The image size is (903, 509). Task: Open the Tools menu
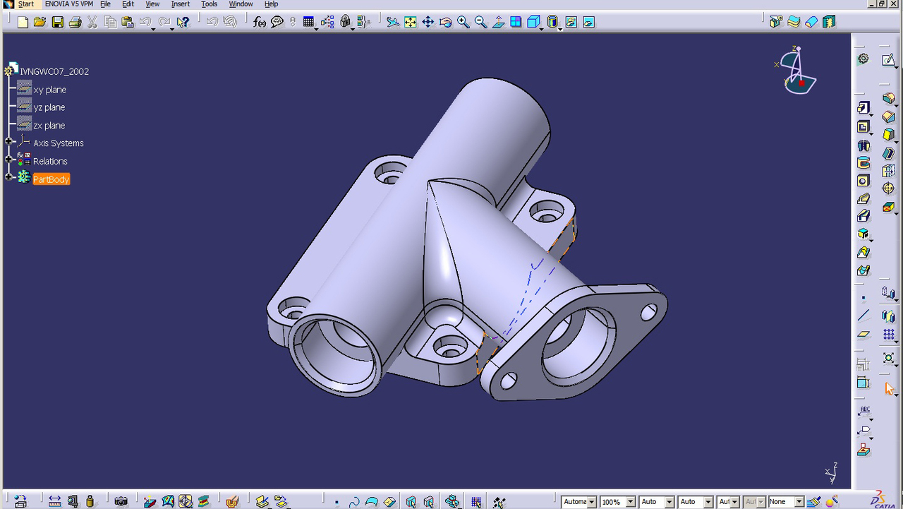[x=209, y=4]
